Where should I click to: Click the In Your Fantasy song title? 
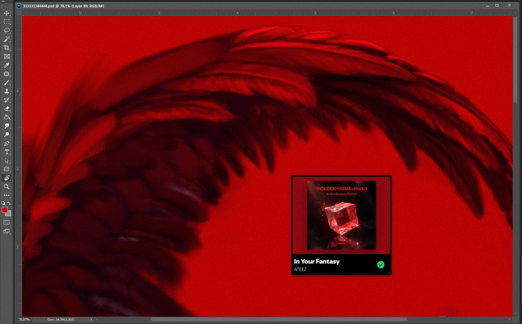tap(317, 261)
